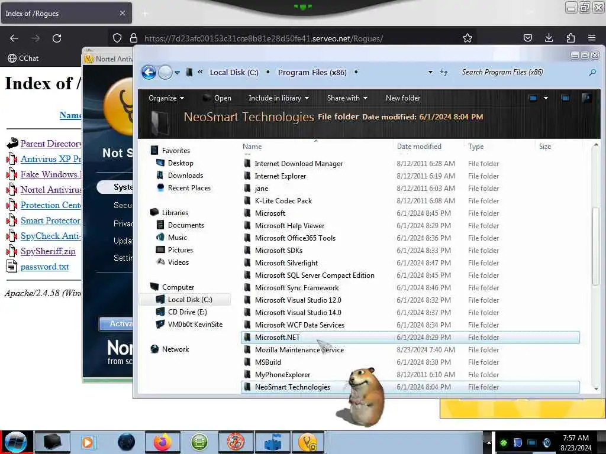Click the Pocket save icon in Firefox
The image size is (606, 454).
[527, 38]
